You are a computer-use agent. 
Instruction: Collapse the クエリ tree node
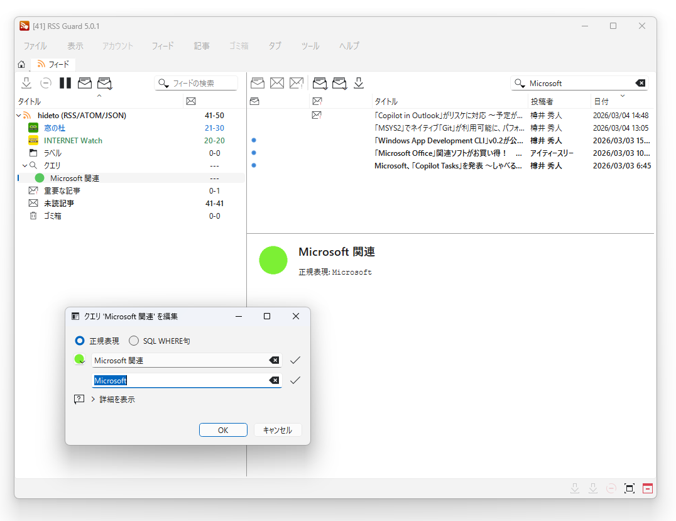click(25, 166)
